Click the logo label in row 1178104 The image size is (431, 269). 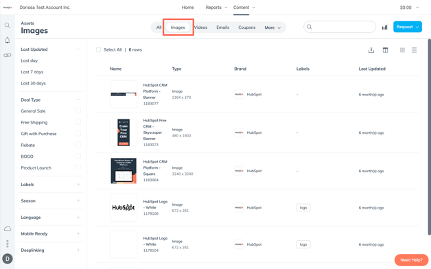(x=303, y=244)
